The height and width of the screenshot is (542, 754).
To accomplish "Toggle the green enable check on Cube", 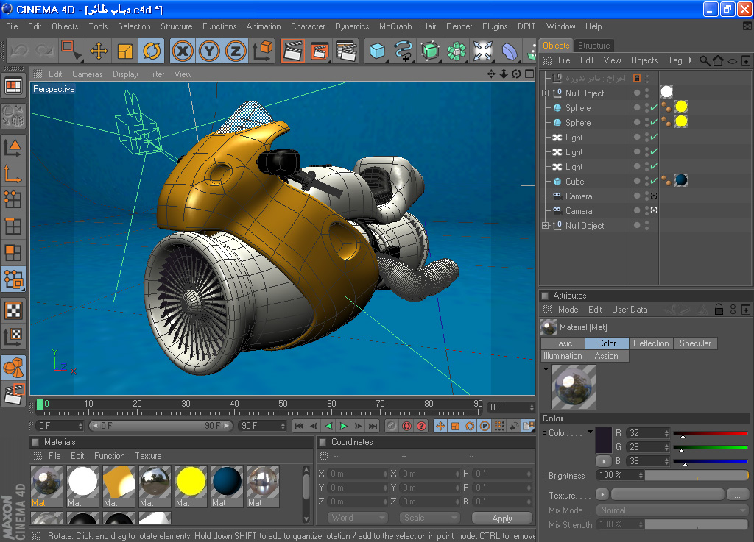I will tap(654, 181).
